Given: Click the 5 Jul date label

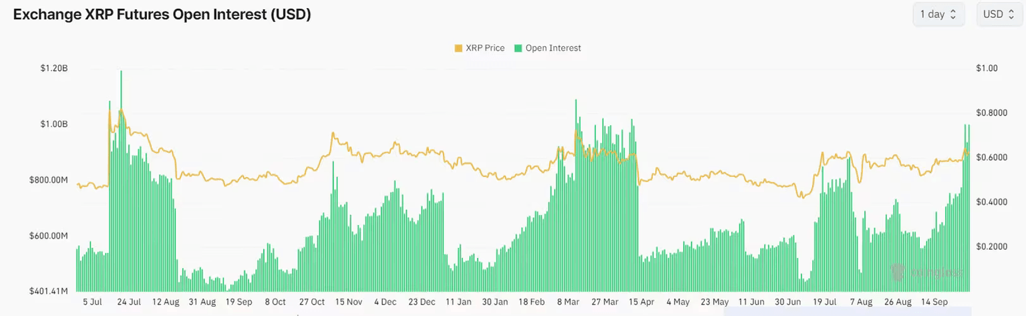Looking at the screenshot, I should tap(93, 302).
